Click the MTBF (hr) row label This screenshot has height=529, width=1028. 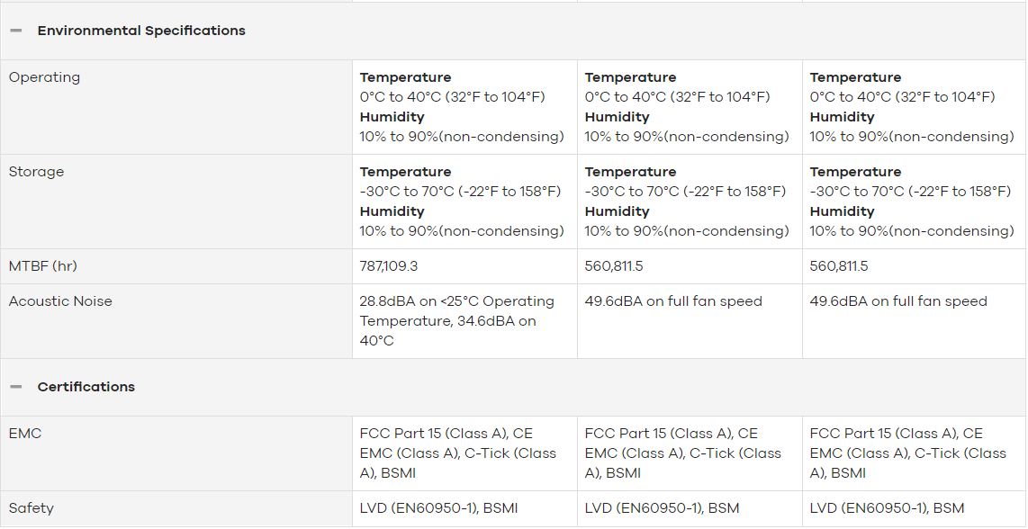42,266
